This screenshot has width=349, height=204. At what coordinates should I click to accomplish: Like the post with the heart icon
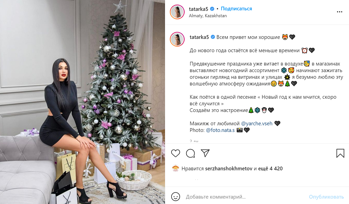(x=175, y=153)
